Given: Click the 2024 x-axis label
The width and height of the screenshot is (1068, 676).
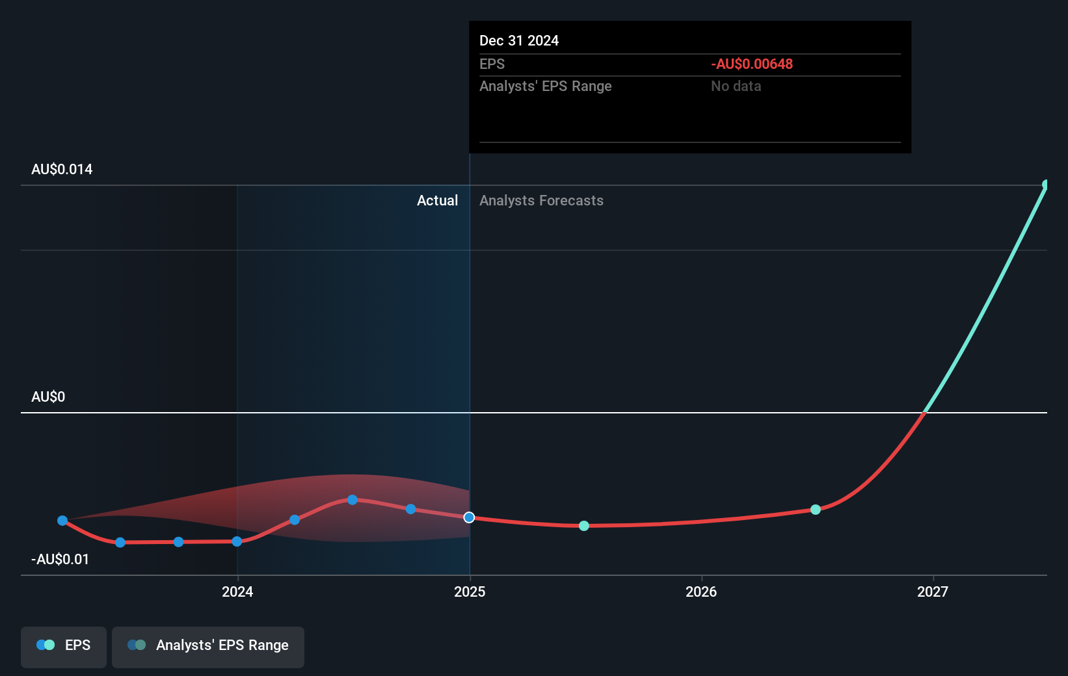Looking at the screenshot, I should click(x=237, y=591).
